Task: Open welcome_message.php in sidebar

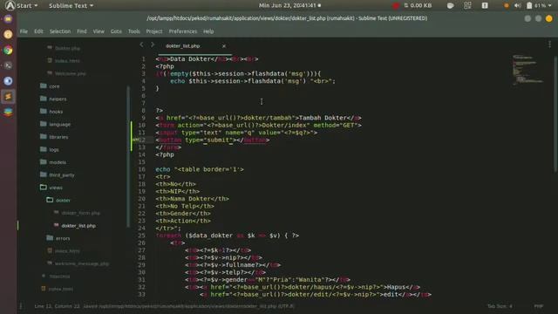Action: pyautogui.click(x=81, y=263)
